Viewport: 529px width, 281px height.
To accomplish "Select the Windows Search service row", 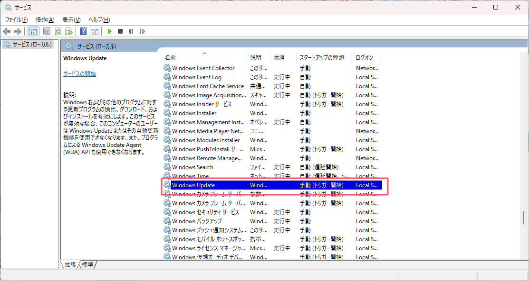I will pyautogui.click(x=192, y=167).
